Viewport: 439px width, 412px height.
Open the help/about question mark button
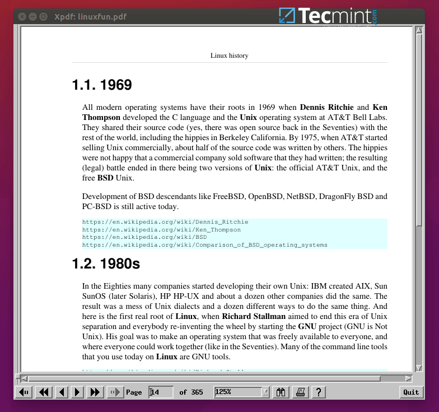pos(318,392)
